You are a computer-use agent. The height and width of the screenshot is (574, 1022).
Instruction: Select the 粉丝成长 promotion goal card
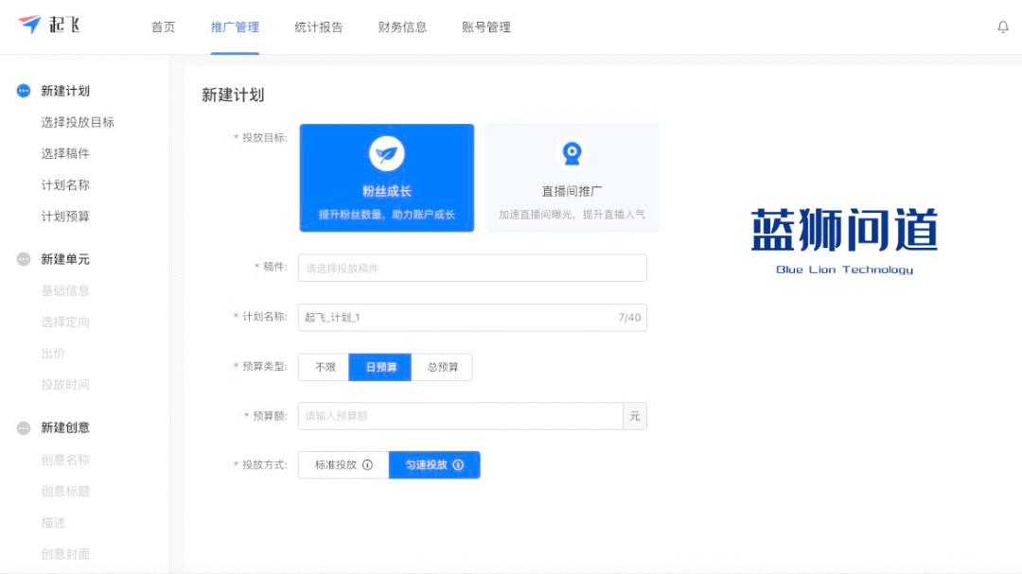coord(386,178)
